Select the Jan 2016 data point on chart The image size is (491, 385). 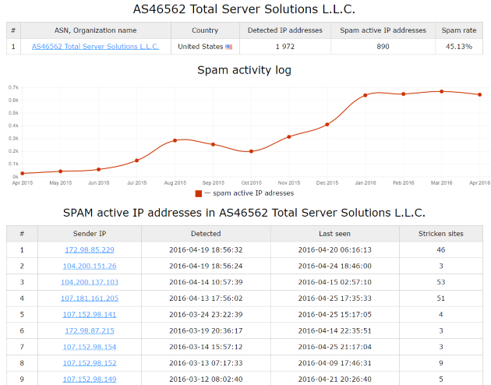366,95
